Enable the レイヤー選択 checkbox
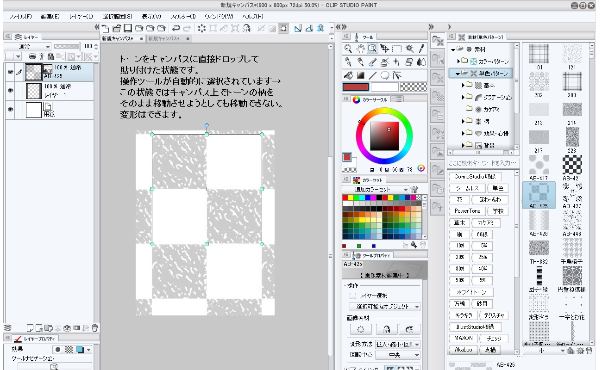Viewport: 602px width, 370px height. coord(353,296)
